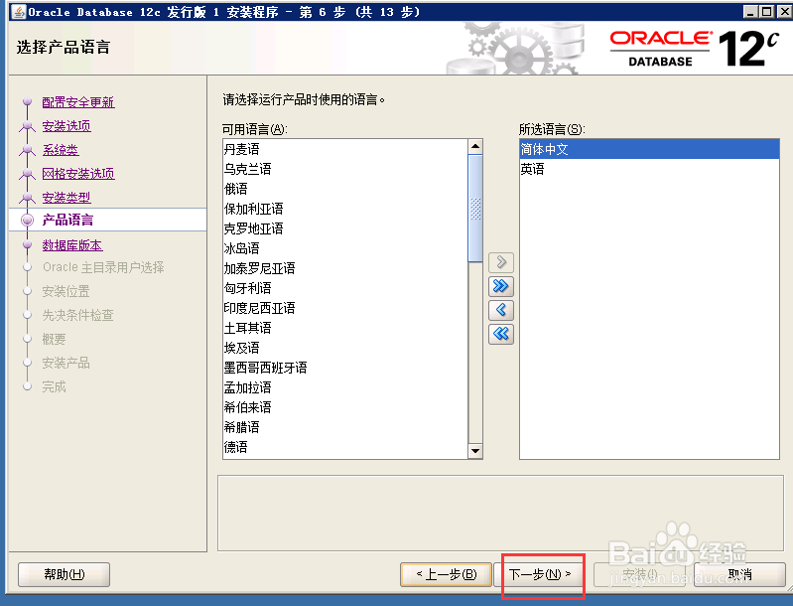Select 俄语 in available languages
Image resolution: width=793 pixels, height=606 pixels.
[x=345, y=189]
